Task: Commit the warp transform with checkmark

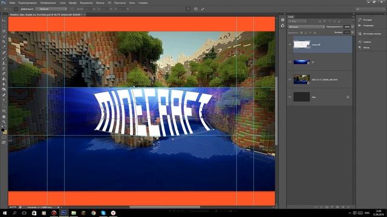Action: [x=203, y=9]
